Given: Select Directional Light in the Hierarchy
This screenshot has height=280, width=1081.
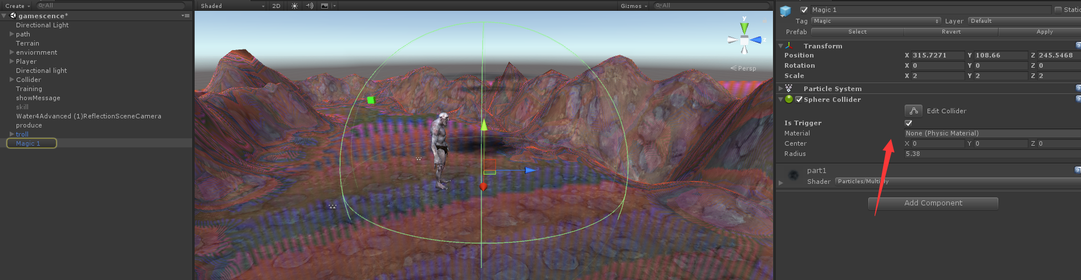Looking at the screenshot, I should pyautogui.click(x=42, y=25).
